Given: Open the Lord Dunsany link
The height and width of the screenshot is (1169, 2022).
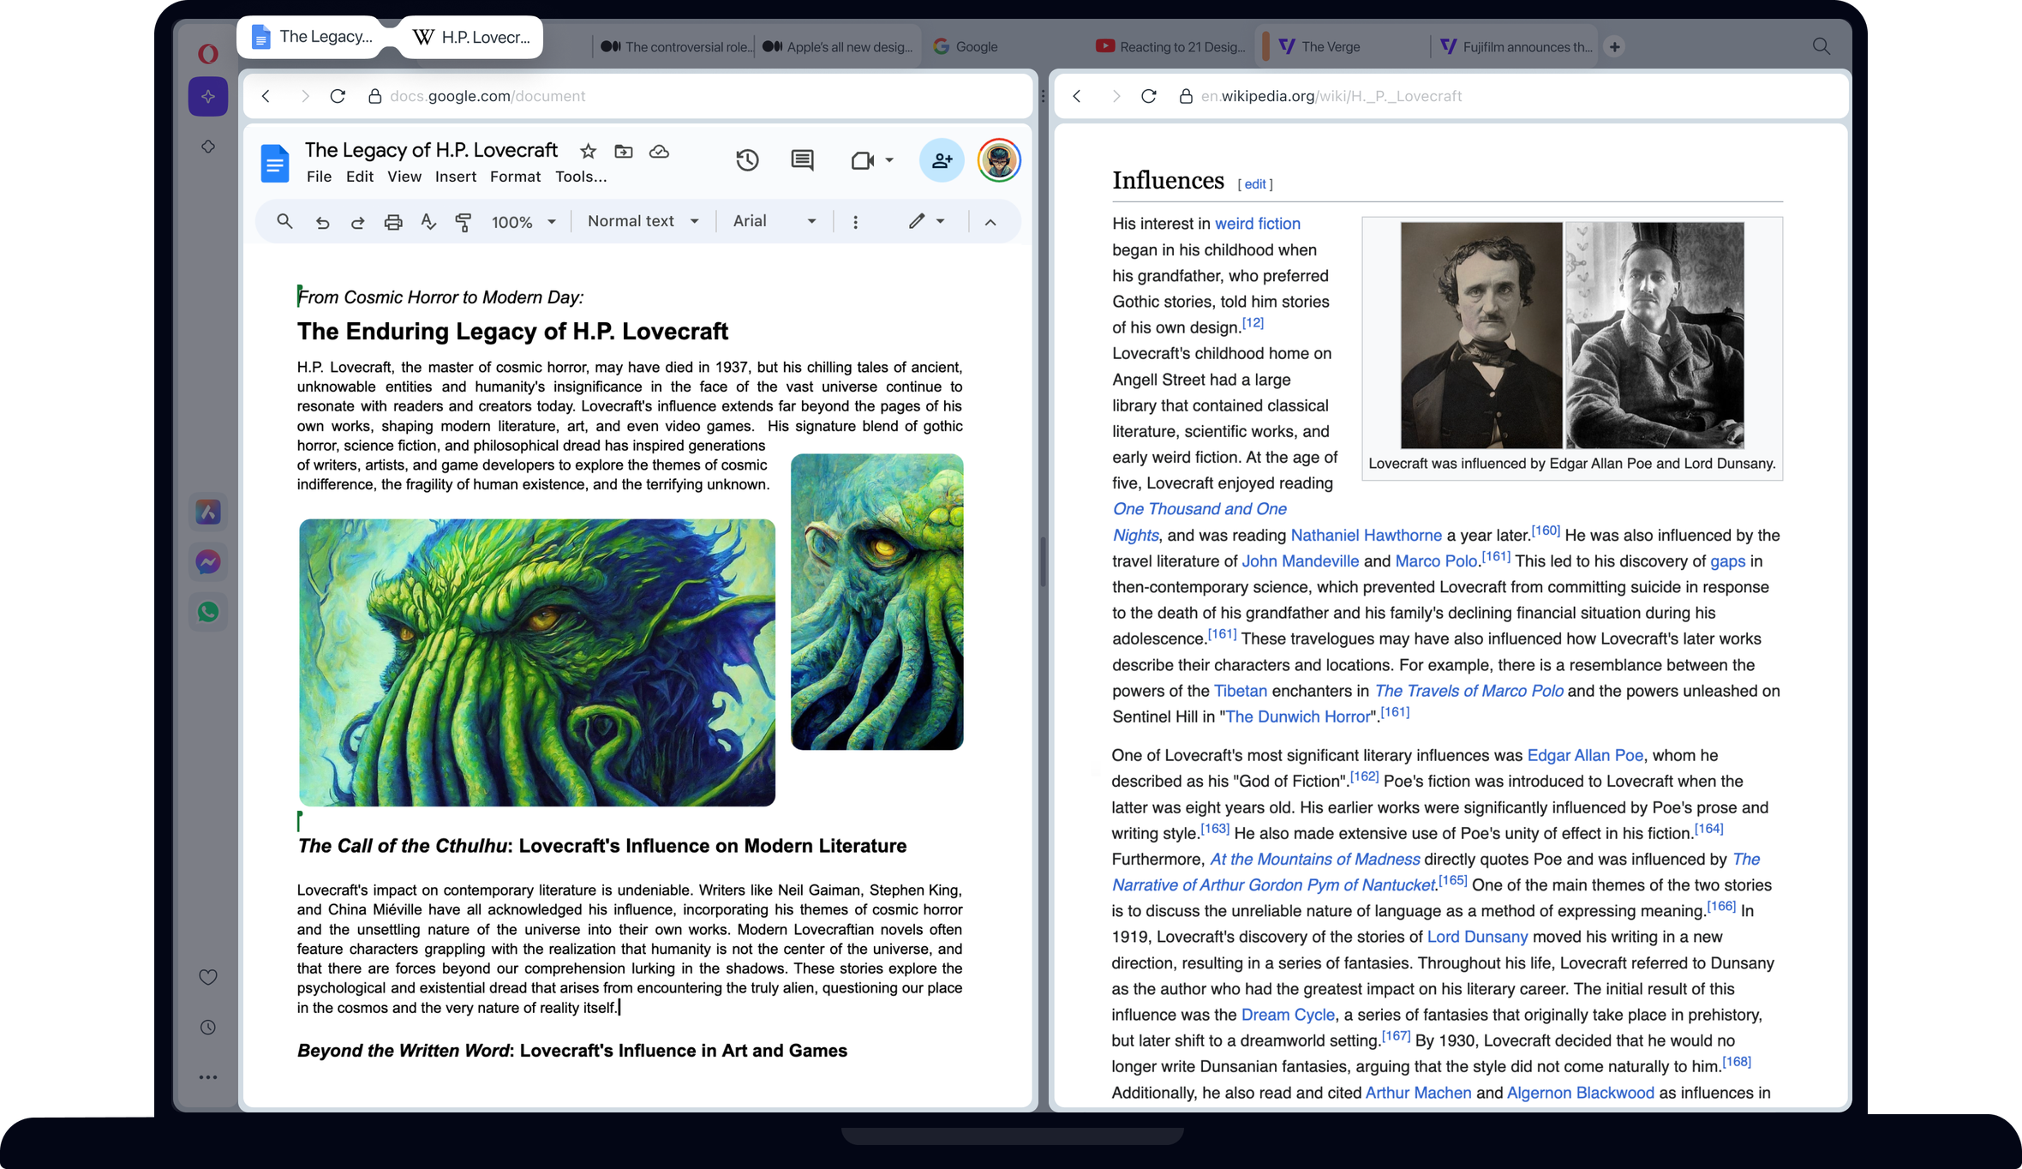Looking at the screenshot, I should coord(1477,937).
